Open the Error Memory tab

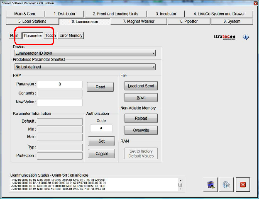pos(71,36)
